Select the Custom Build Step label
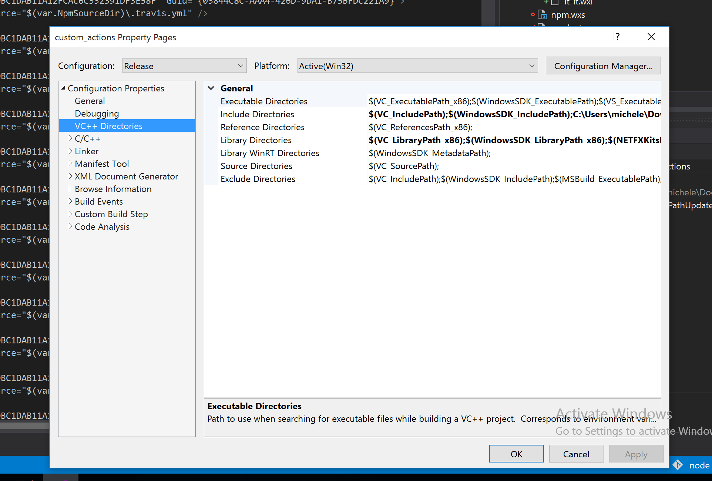Screen dimensions: 712x481 (111, 214)
